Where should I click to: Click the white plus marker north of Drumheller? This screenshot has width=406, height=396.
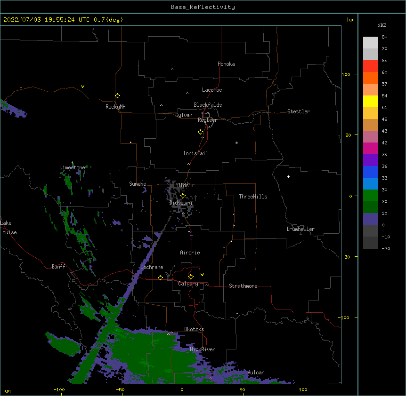(x=288, y=176)
